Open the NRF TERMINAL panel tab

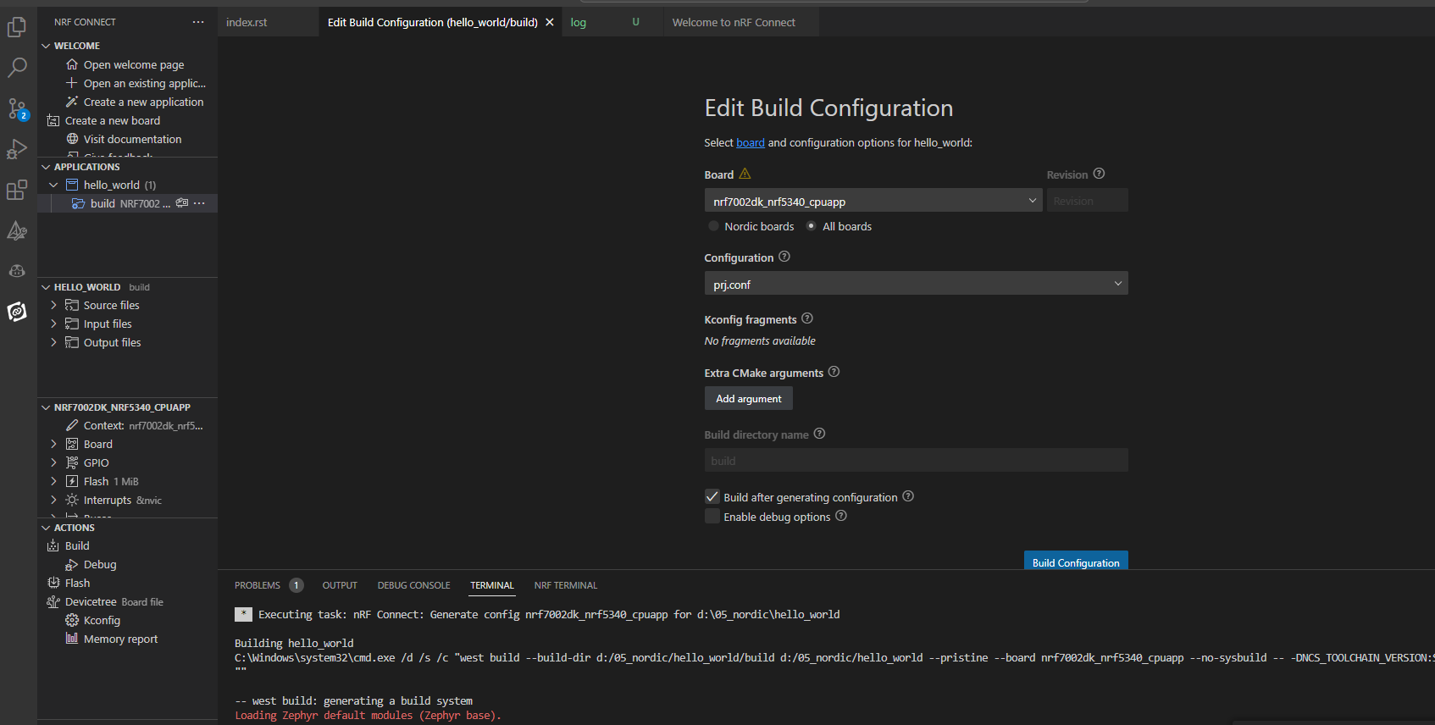click(566, 585)
